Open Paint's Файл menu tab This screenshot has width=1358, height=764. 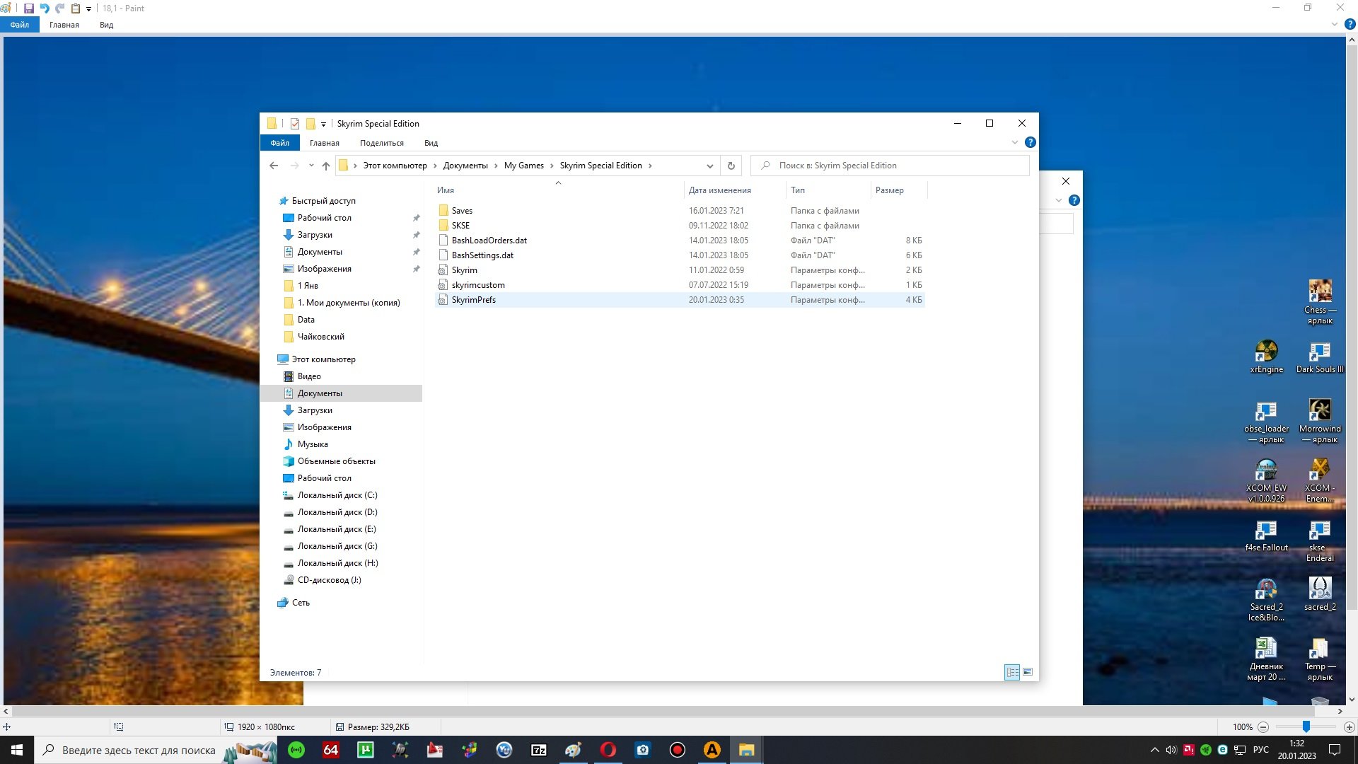pyautogui.click(x=19, y=25)
